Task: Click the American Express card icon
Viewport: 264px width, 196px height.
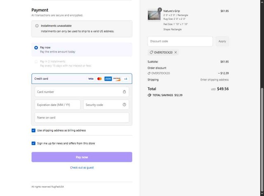Action: point(108,78)
